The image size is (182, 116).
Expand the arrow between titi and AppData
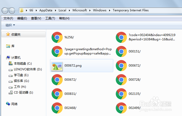[x=36, y=10]
